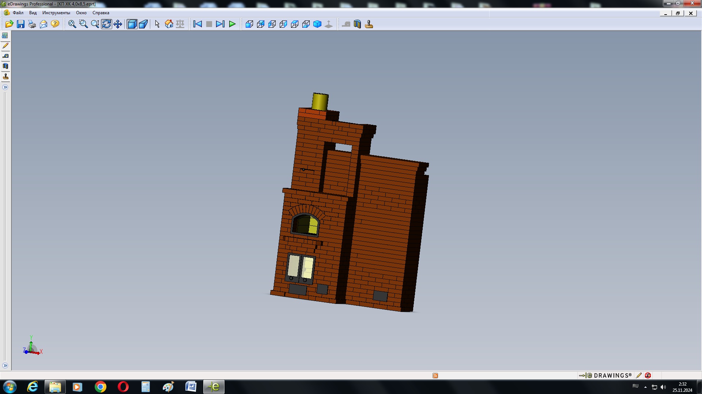Image resolution: width=702 pixels, height=394 pixels.
Task: Toggle the Rotate view tool
Action: [x=106, y=24]
